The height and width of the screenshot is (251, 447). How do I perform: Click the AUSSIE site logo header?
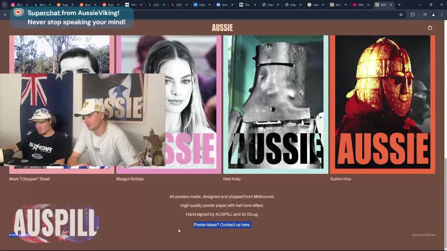point(222,28)
